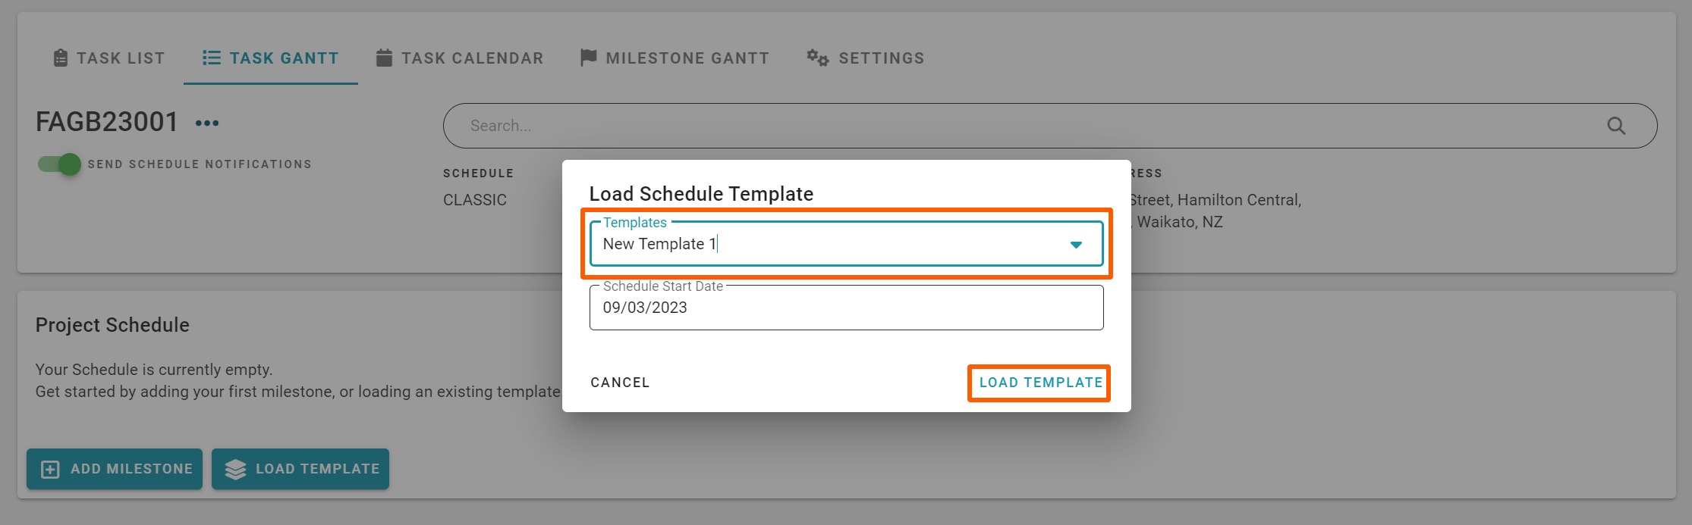Toggle Send Schedule Notifications switch
The height and width of the screenshot is (525, 1692).
coord(60,164)
